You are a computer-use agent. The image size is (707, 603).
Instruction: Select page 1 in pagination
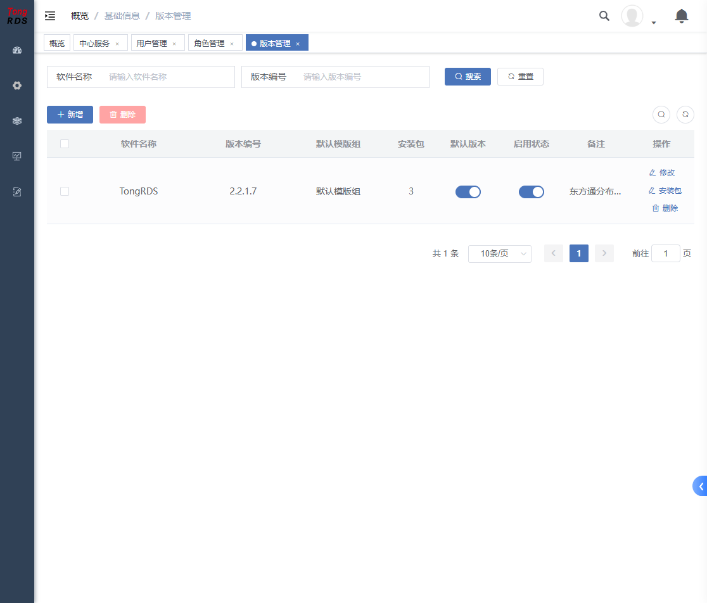coord(579,253)
